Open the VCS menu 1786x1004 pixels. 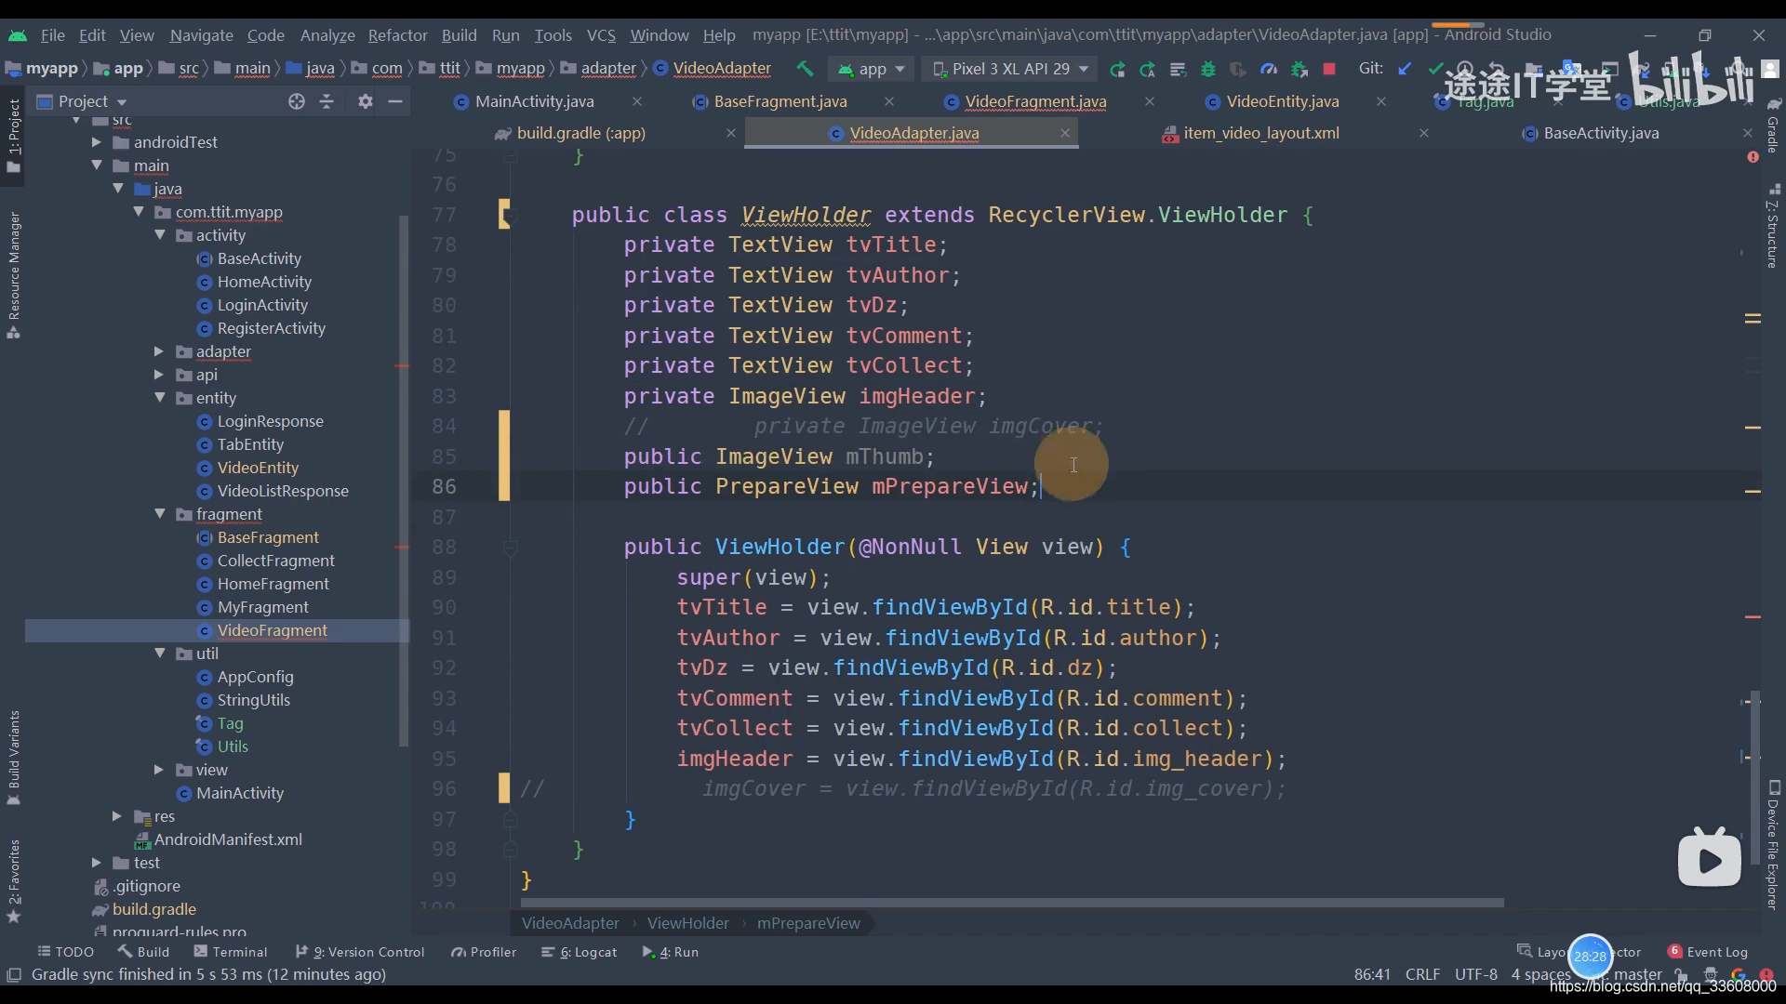click(x=601, y=35)
